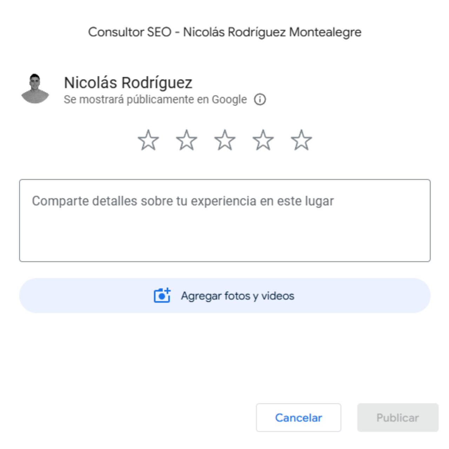Give five stars with last star
The height and width of the screenshot is (449, 449).
click(301, 140)
